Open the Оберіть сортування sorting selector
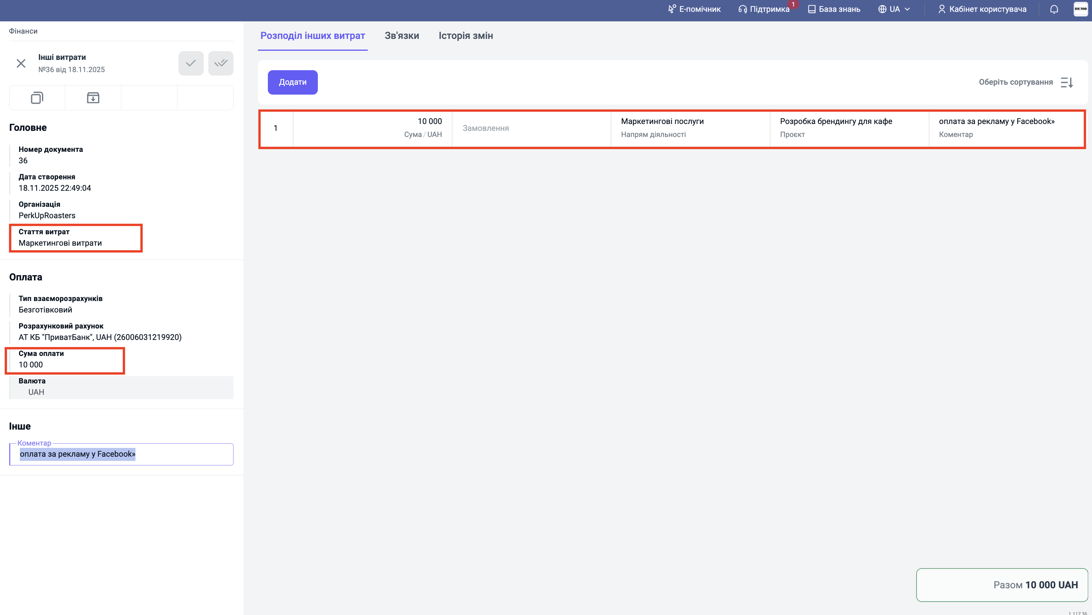The image size is (1092, 615). click(1015, 82)
